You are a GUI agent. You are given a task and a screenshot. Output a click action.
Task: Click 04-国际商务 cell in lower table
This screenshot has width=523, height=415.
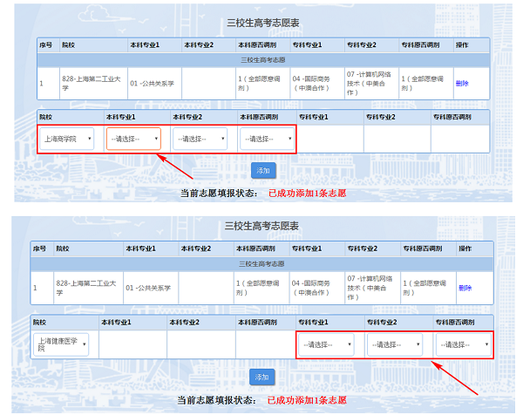[317, 288]
